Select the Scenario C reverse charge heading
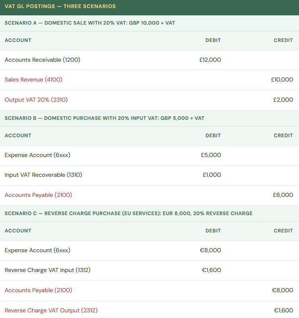The width and height of the screenshot is (299, 318). (x=129, y=213)
